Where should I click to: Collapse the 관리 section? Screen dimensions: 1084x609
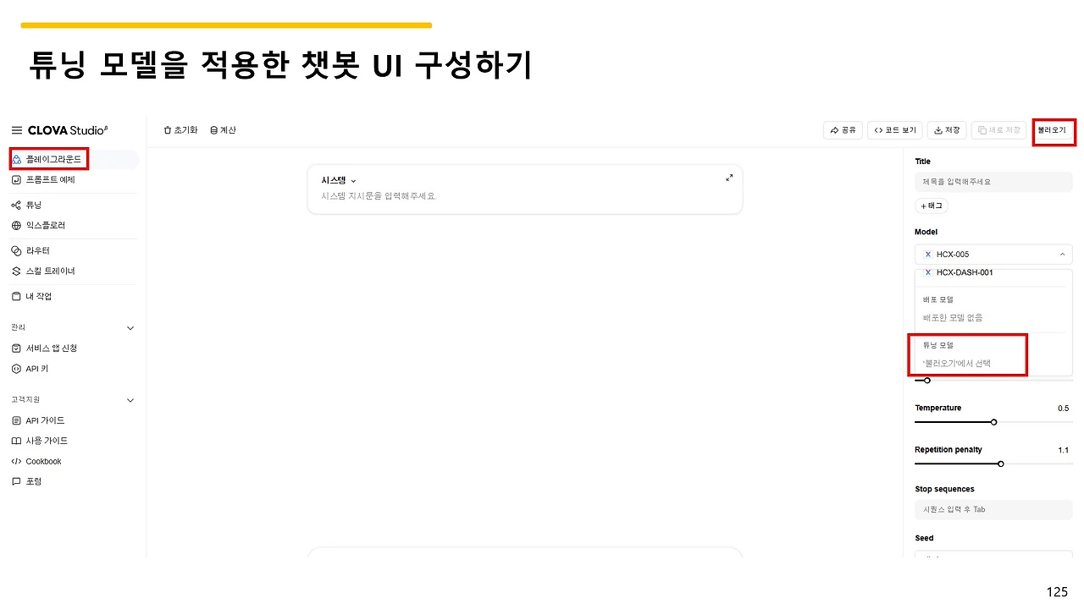coord(130,327)
